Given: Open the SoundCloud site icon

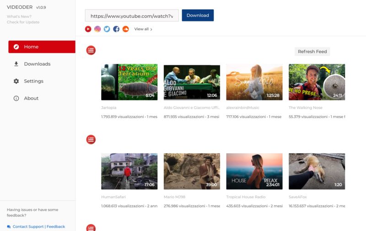Looking at the screenshot, I should coord(126,29).
